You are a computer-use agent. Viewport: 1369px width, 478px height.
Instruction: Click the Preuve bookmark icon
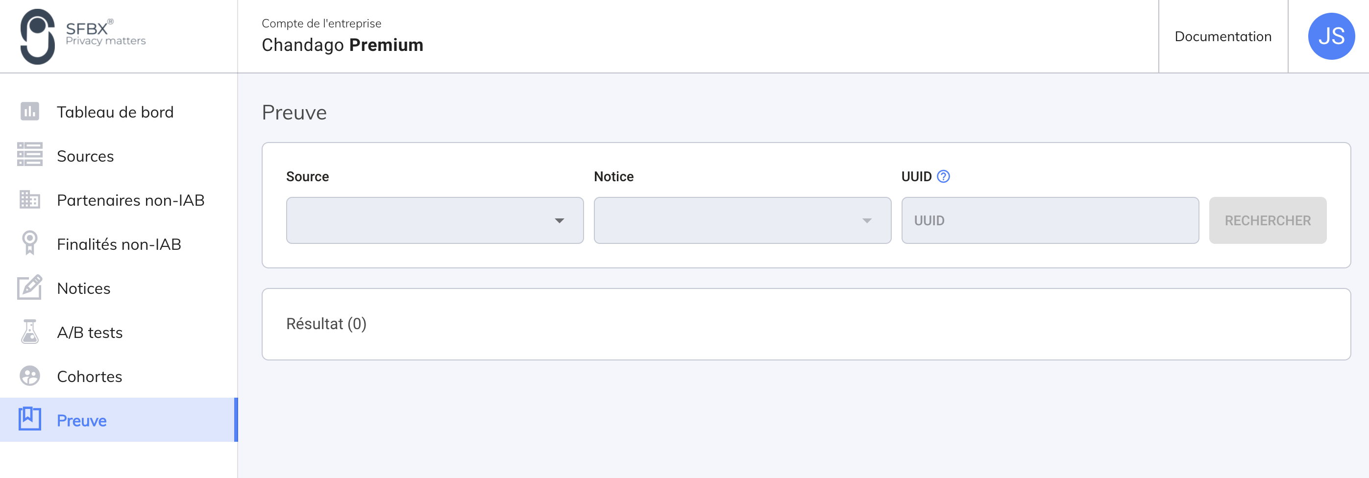pos(30,419)
